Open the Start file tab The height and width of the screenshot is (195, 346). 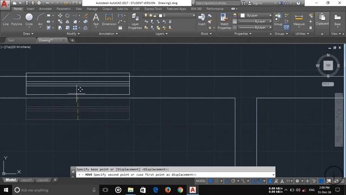pos(11,40)
